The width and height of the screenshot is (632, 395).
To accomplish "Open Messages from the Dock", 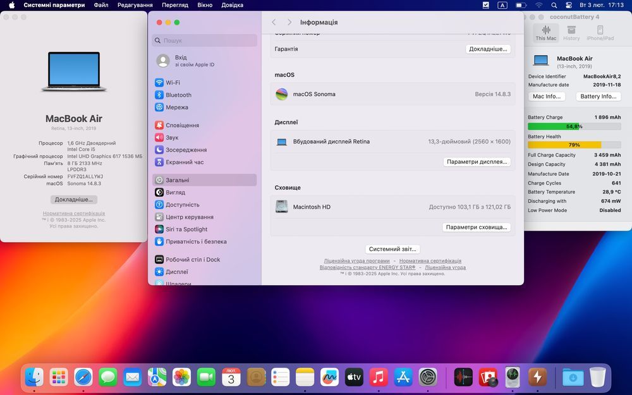I will pyautogui.click(x=108, y=378).
